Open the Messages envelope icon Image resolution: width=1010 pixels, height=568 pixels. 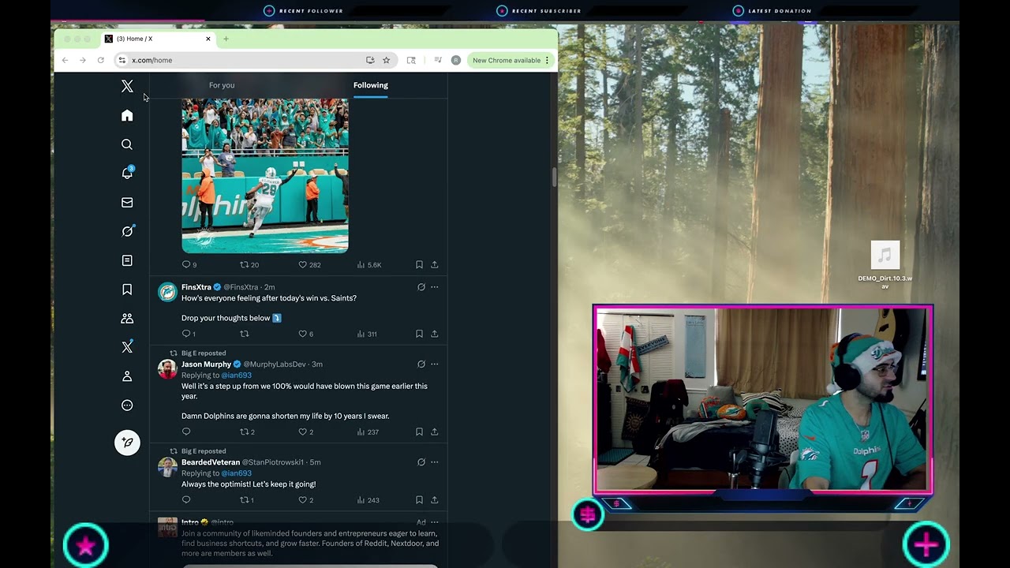click(x=127, y=203)
